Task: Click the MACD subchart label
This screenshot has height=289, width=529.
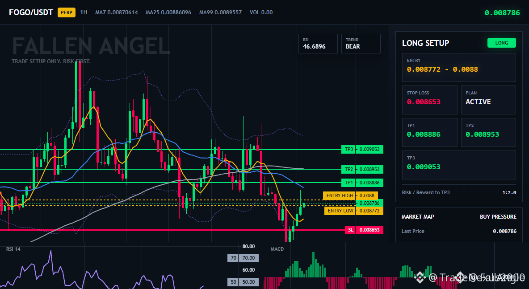Action: pyautogui.click(x=277, y=249)
